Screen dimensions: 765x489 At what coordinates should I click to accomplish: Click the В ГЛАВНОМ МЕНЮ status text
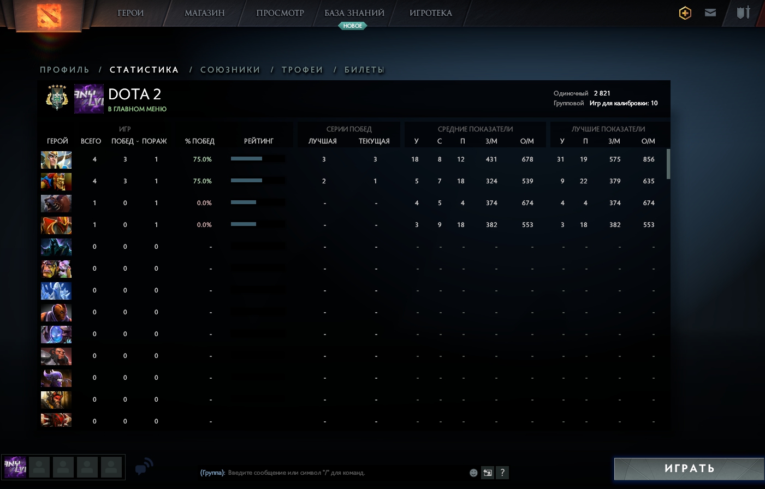pyautogui.click(x=137, y=109)
